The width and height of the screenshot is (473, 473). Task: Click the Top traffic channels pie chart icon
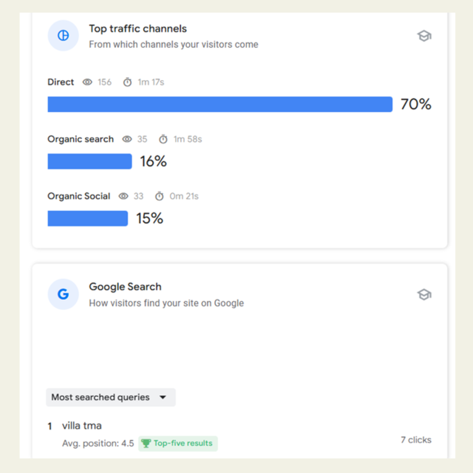pyautogui.click(x=63, y=35)
